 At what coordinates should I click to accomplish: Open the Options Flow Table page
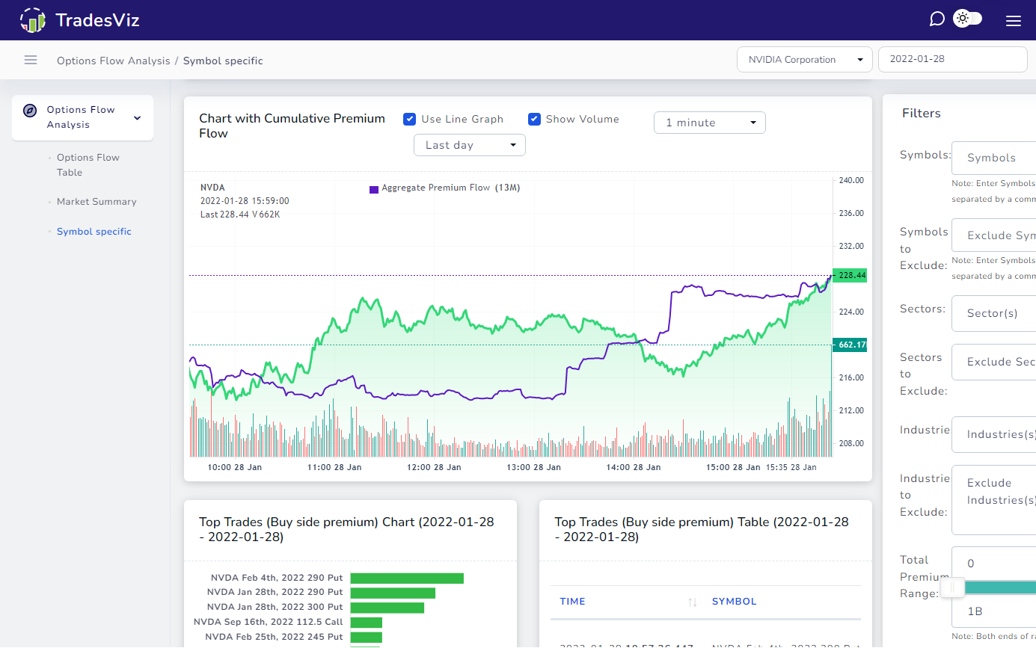click(88, 164)
